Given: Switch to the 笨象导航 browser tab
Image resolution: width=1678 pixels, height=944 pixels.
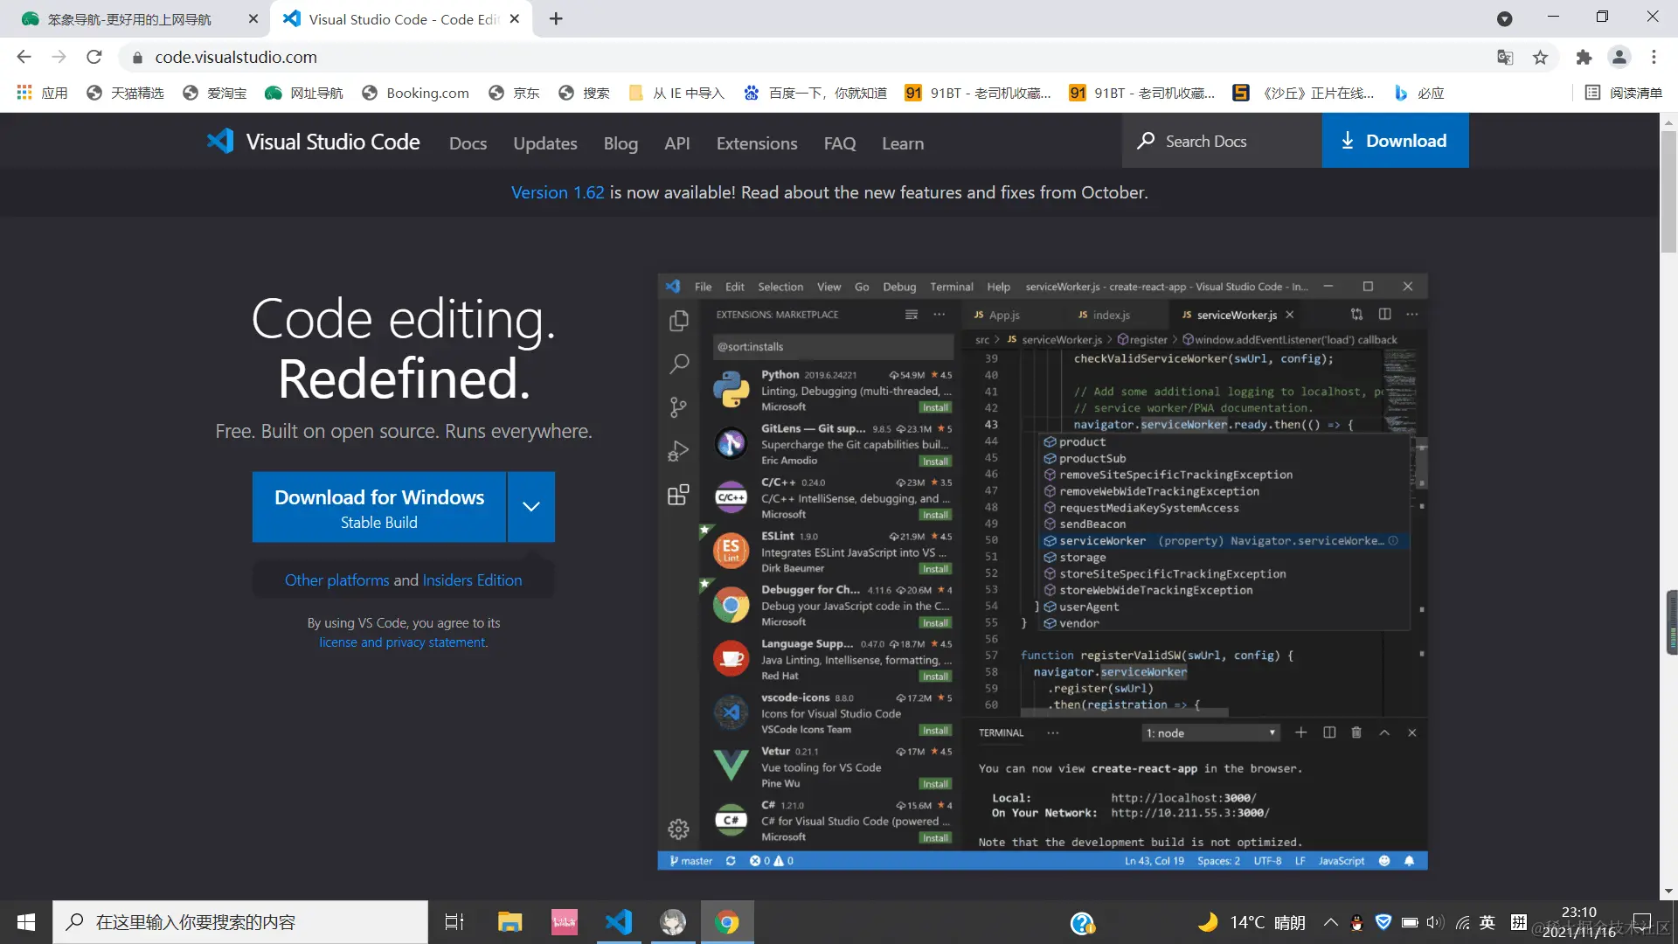Looking at the screenshot, I should pos(129,19).
